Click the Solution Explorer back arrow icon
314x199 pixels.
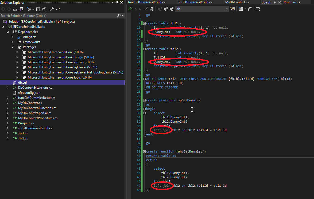(x=3, y=9)
